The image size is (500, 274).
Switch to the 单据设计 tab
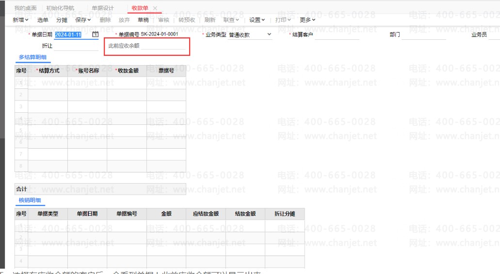pos(103,8)
